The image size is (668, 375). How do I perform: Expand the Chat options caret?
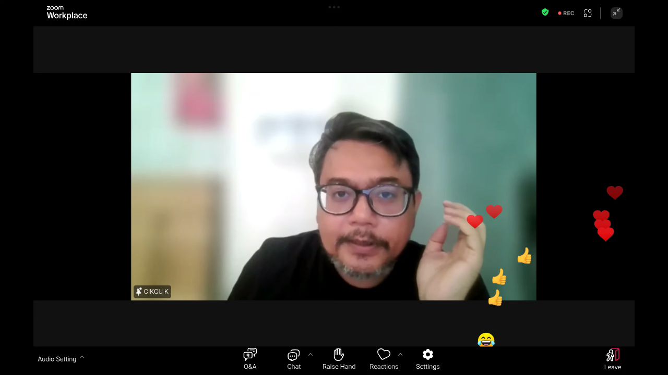(x=311, y=355)
